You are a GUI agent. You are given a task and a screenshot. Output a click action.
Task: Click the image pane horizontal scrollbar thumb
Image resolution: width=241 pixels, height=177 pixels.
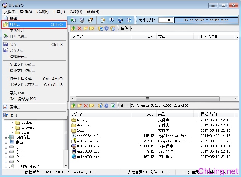pyautogui.click(x=148, y=98)
